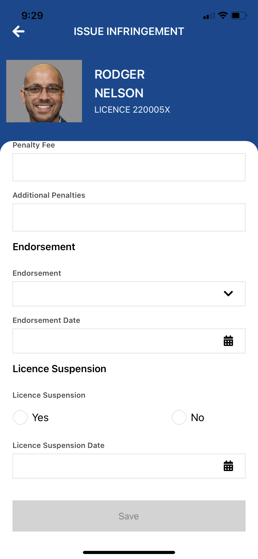Tap the Issue Infringement page title
Screen dimensions: 258x559
[x=129, y=32]
